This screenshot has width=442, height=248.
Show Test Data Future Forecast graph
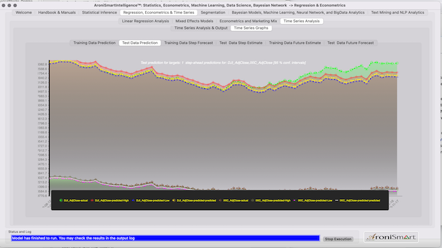click(350, 43)
